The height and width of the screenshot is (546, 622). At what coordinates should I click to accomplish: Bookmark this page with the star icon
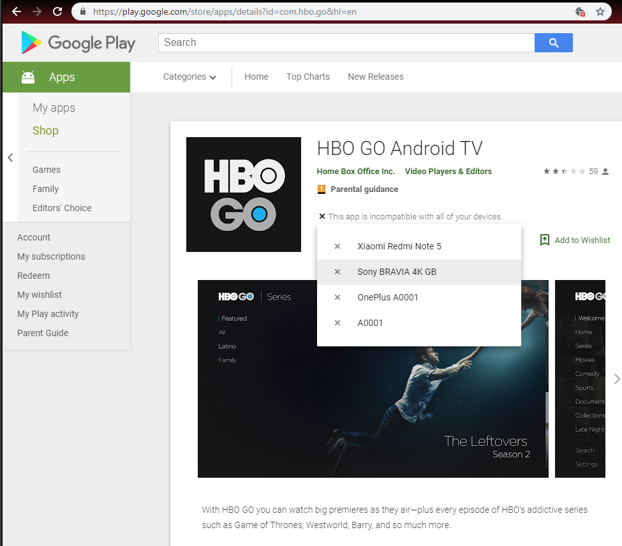point(600,11)
